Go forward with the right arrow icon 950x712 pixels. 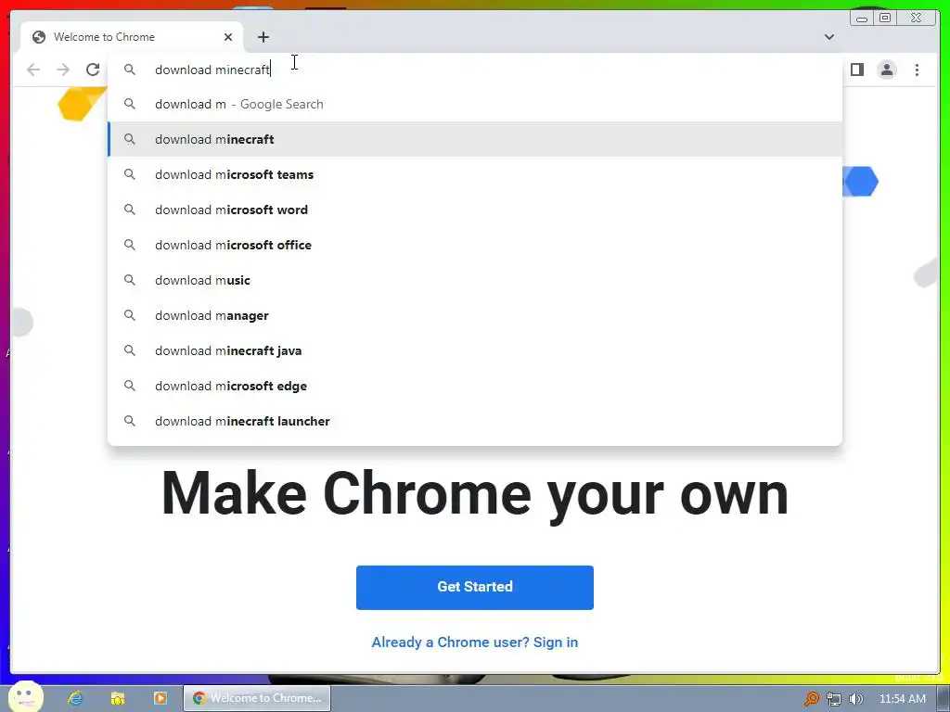coord(63,70)
